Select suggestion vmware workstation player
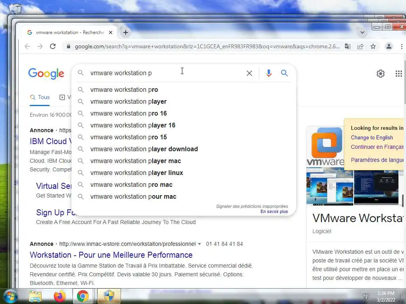The width and height of the screenshot is (406, 304). pyautogui.click(x=184, y=102)
